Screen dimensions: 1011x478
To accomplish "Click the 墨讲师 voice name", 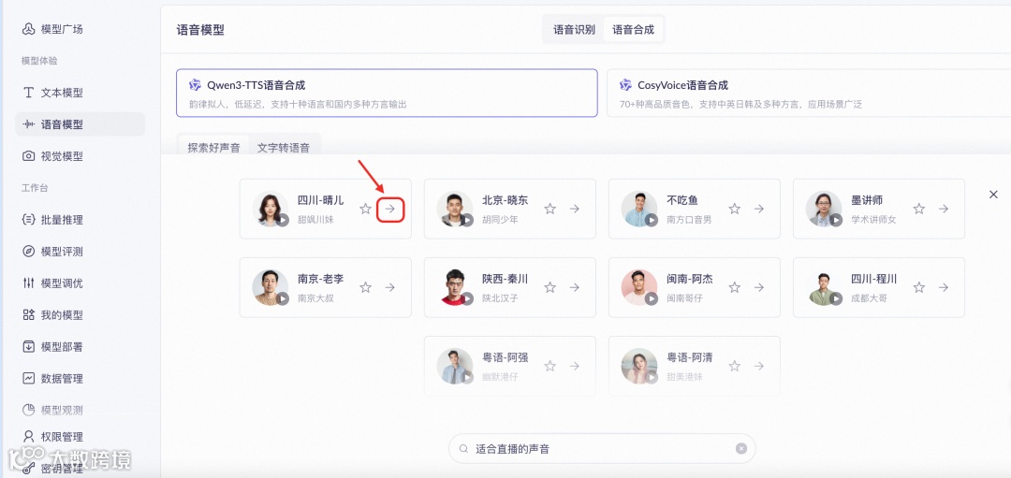I will [x=867, y=200].
